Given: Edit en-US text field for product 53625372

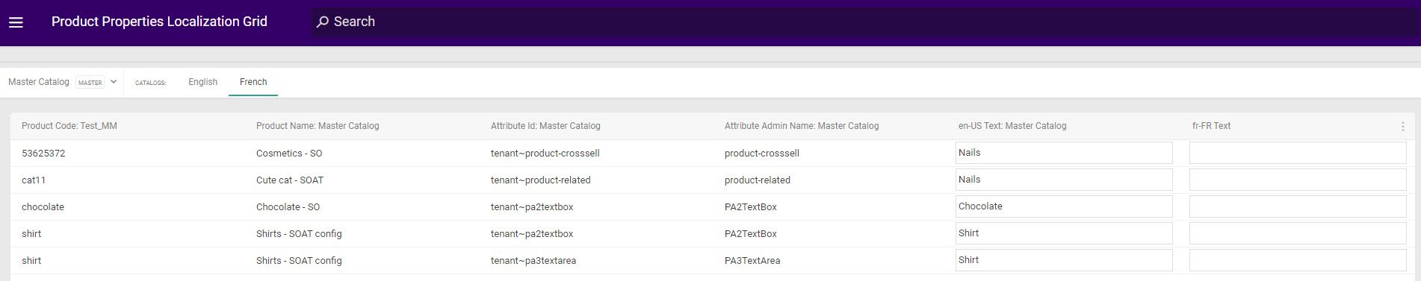Looking at the screenshot, I should tap(1064, 153).
